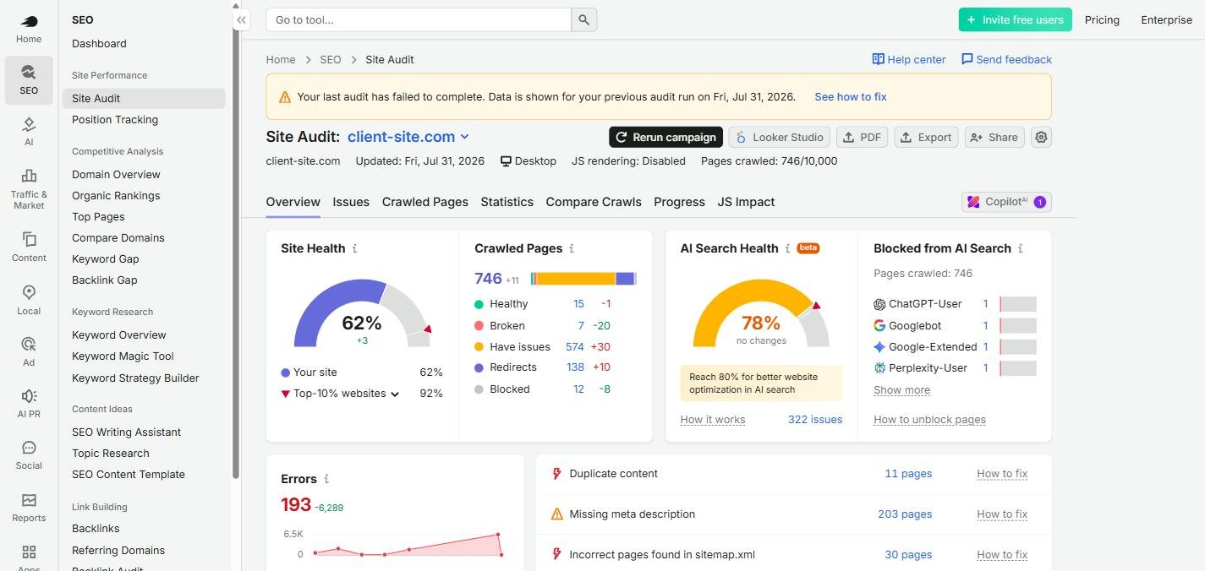Expand Top-10% websites dropdown

tap(395, 394)
